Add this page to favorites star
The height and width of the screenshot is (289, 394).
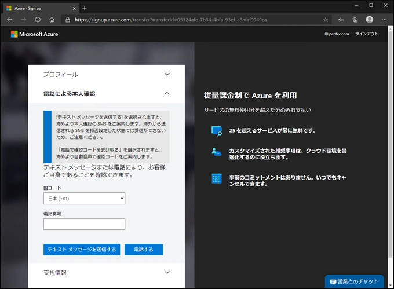(326, 20)
